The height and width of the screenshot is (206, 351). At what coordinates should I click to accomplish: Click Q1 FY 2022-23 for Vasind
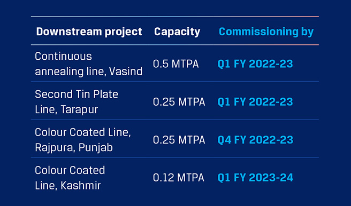tap(255, 64)
